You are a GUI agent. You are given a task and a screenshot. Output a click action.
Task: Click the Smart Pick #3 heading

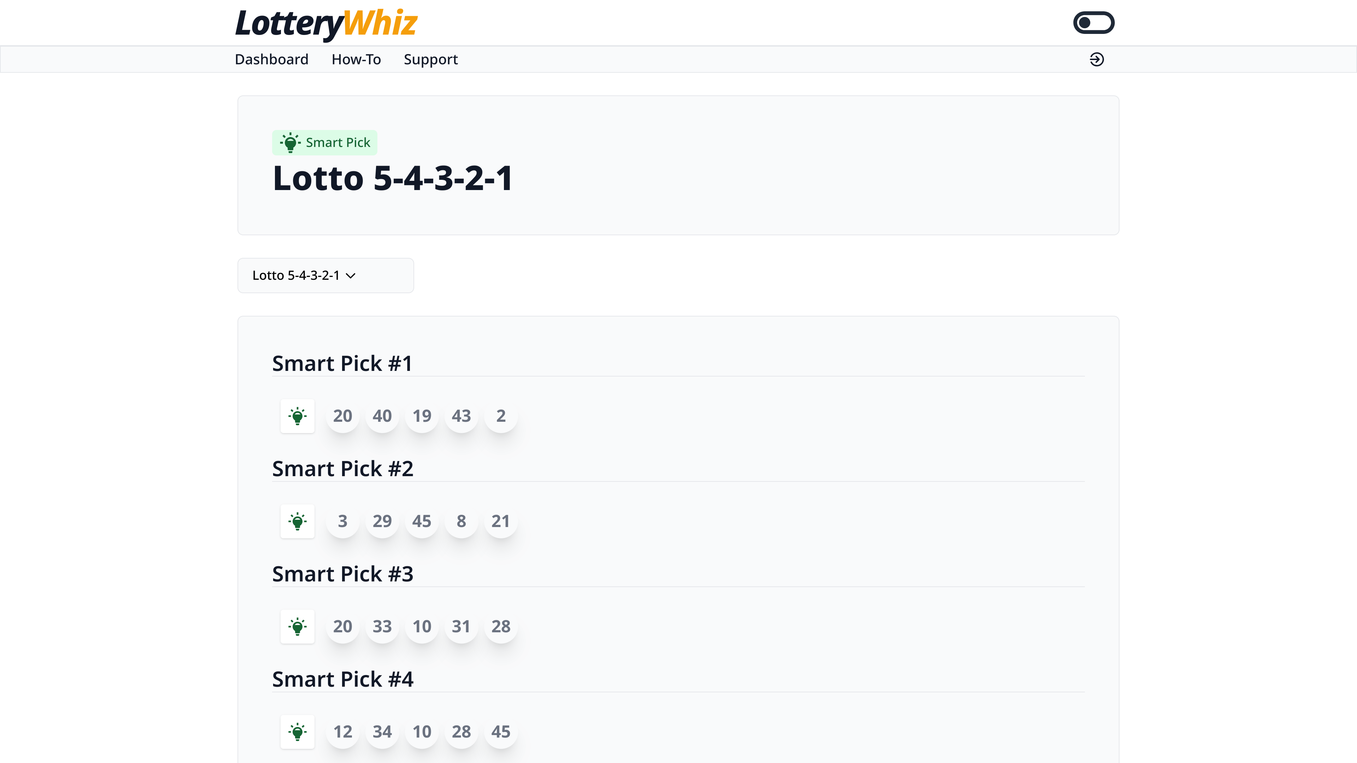[x=342, y=574]
